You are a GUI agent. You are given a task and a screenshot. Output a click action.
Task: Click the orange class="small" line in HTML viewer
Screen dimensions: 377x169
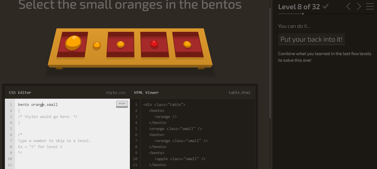tap(176, 129)
